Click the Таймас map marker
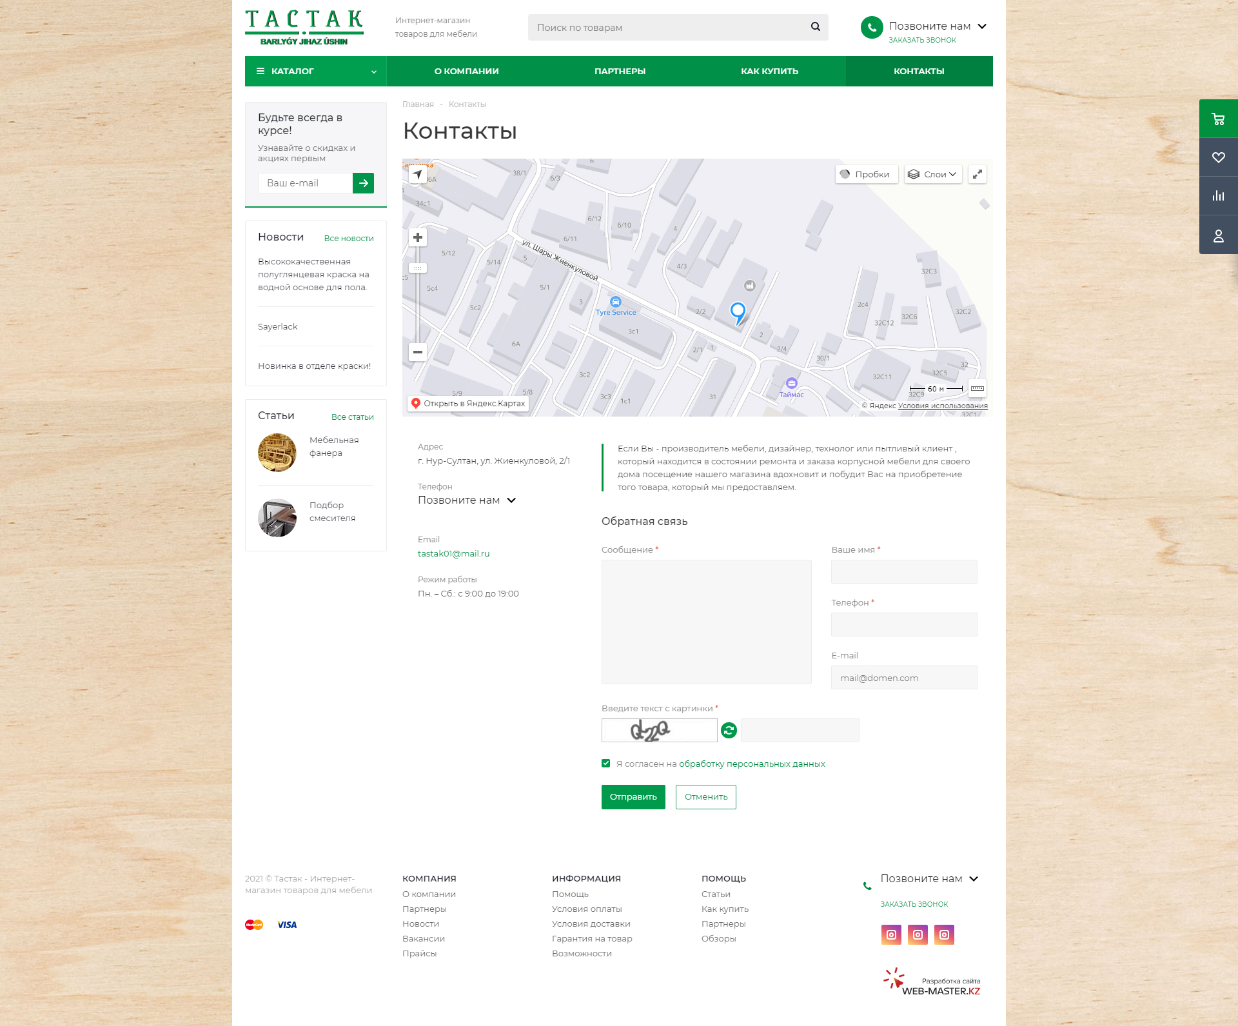The image size is (1238, 1026). (792, 383)
